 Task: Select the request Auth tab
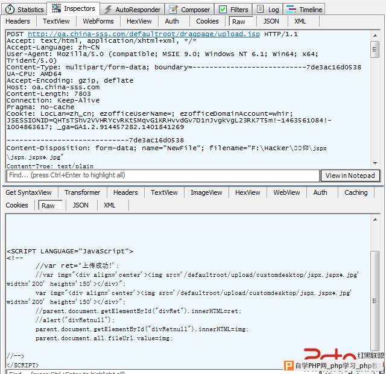click(172, 21)
